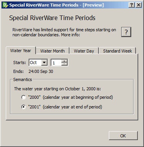144x147 pixels.
Task: Click the Semantics group box title
Action: point(22,79)
